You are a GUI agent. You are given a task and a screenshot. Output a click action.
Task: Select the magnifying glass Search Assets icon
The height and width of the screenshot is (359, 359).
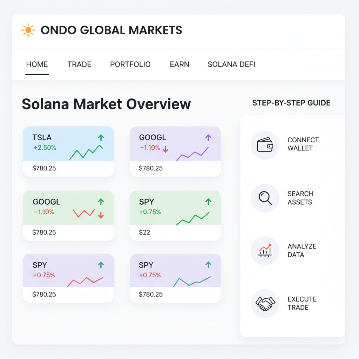point(265,198)
